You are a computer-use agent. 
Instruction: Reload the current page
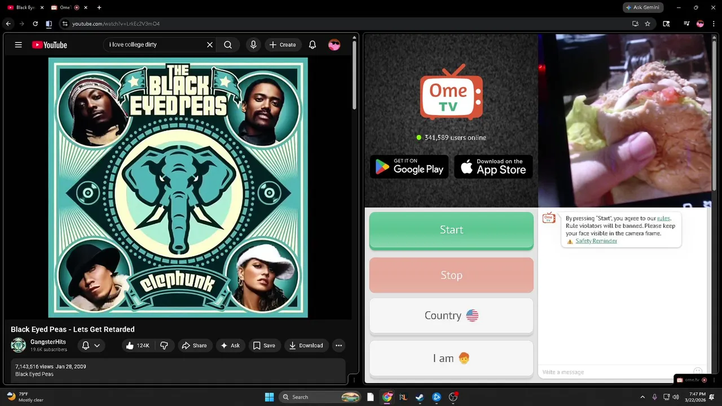[x=35, y=24]
